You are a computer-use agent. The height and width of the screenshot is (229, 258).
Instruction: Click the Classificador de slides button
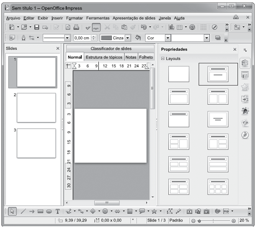coord(111,49)
